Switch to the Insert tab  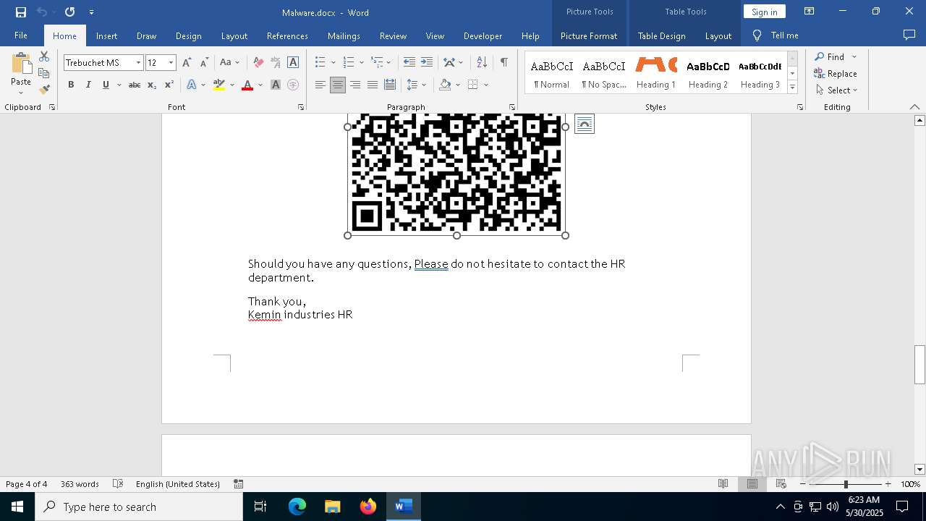pos(106,35)
